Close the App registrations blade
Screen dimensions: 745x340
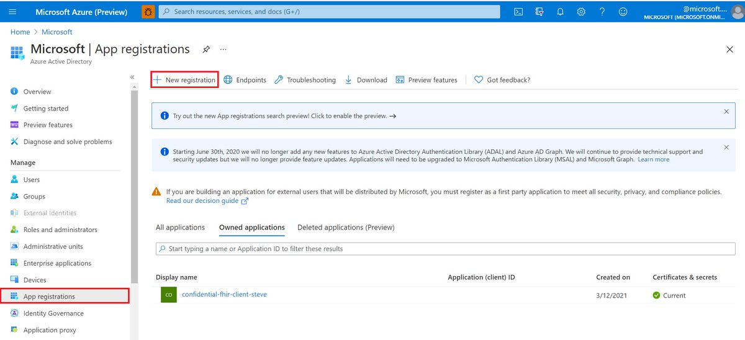729,50
